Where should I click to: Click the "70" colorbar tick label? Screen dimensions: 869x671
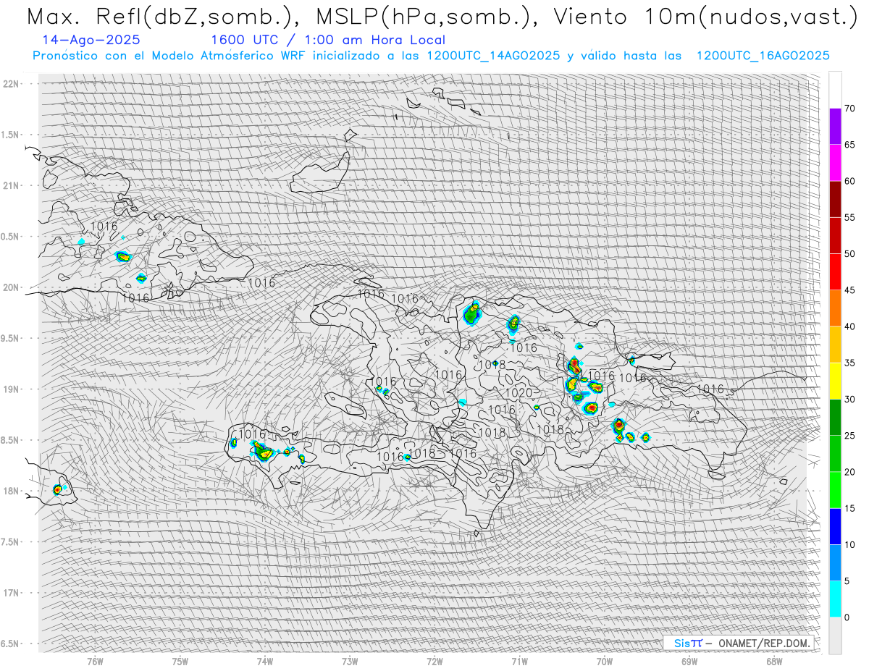[x=849, y=109]
